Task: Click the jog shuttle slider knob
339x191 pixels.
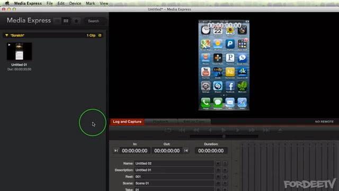Action: coord(224,137)
